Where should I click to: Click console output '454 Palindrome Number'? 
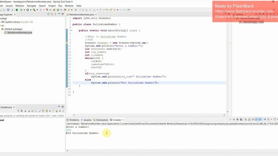tap(83, 133)
